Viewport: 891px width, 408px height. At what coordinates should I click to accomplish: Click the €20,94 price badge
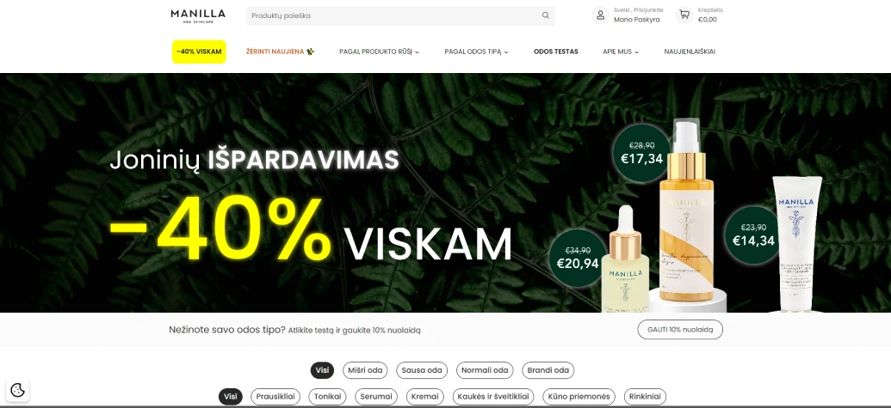[x=578, y=258]
